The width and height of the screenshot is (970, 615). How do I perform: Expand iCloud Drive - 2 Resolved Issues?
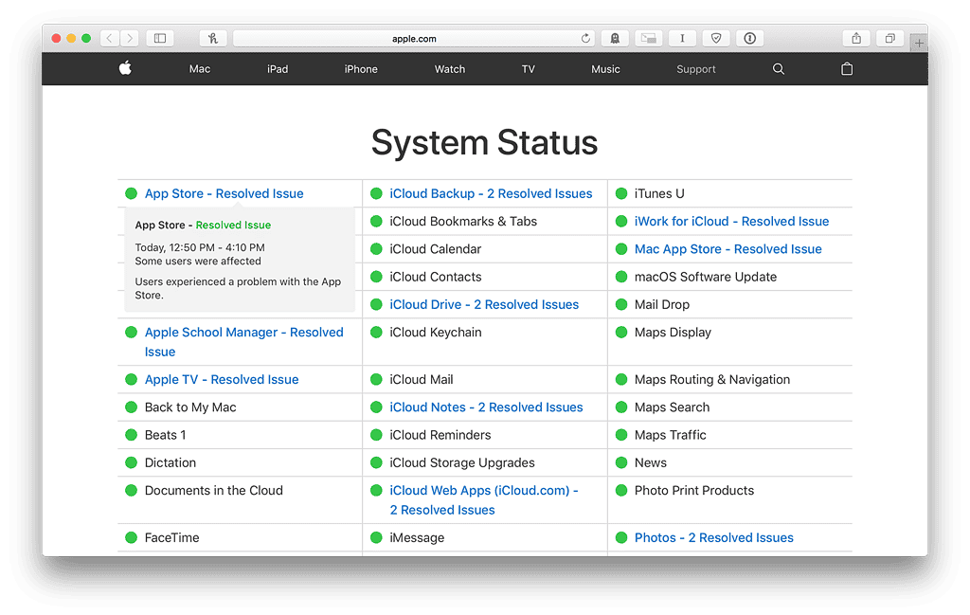(x=484, y=304)
